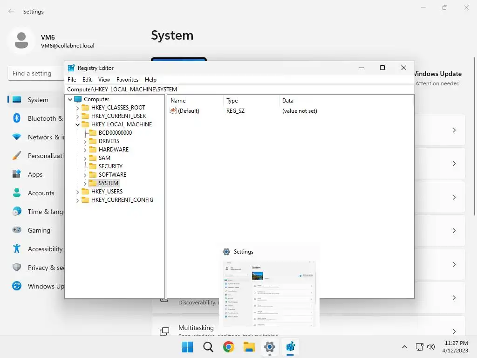Expand the HKEY_USERS chevron
This screenshot has height=358, width=477.
(77, 192)
